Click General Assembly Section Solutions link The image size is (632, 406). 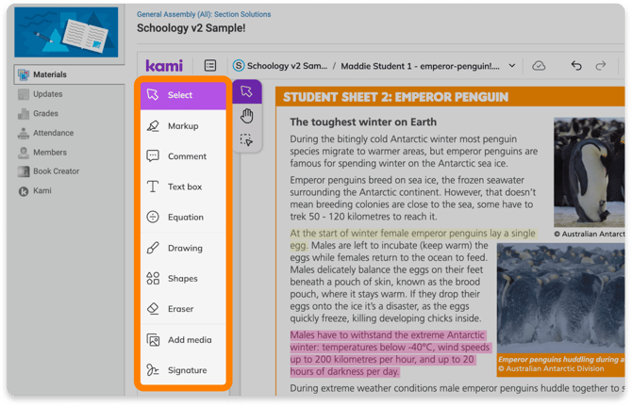pyautogui.click(x=204, y=14)
